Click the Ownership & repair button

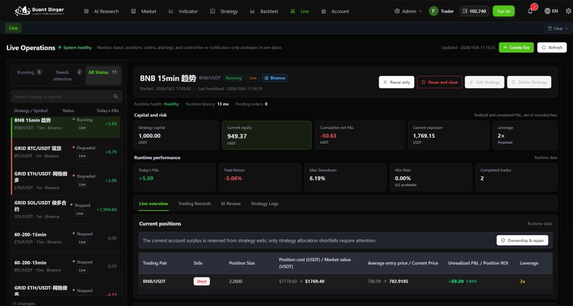[522, 240]
